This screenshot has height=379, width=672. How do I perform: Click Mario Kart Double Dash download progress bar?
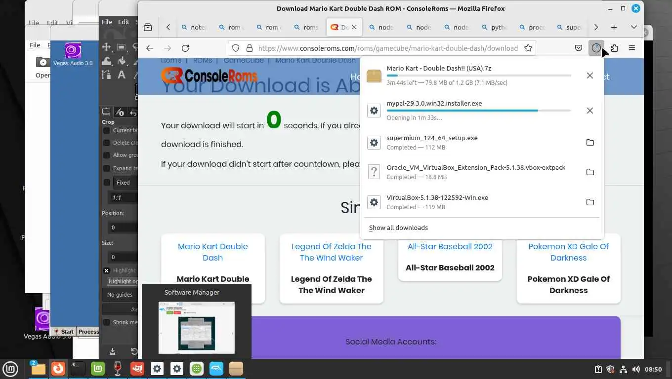(x=479, y=76)
